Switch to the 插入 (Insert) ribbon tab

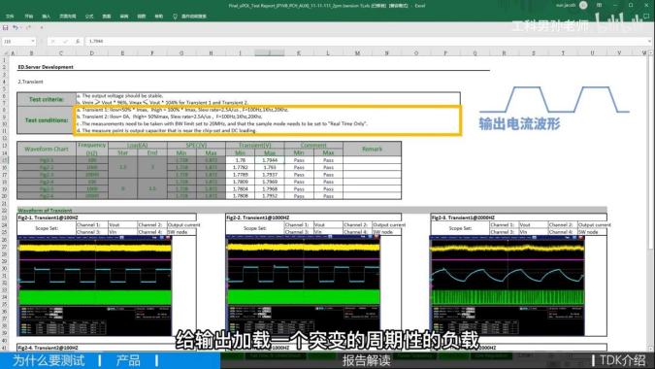click(x=46, y=17)
